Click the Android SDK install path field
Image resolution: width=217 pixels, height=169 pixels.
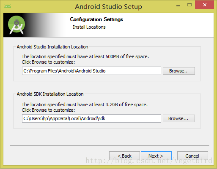tap(91, 118)
